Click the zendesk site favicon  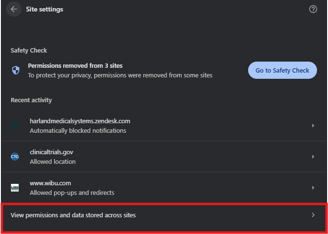tap(15, 126)
